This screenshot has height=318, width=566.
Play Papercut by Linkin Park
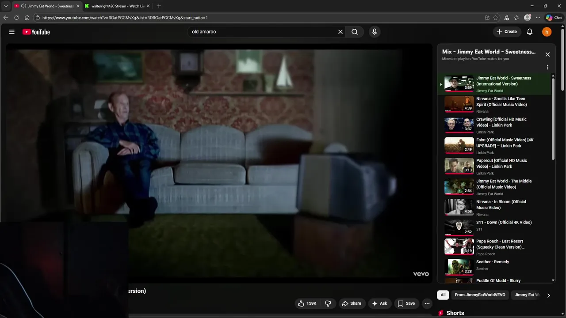(495, 167)
